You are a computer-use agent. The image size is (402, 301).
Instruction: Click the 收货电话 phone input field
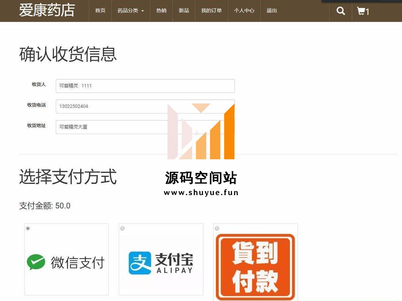[145, 107]
